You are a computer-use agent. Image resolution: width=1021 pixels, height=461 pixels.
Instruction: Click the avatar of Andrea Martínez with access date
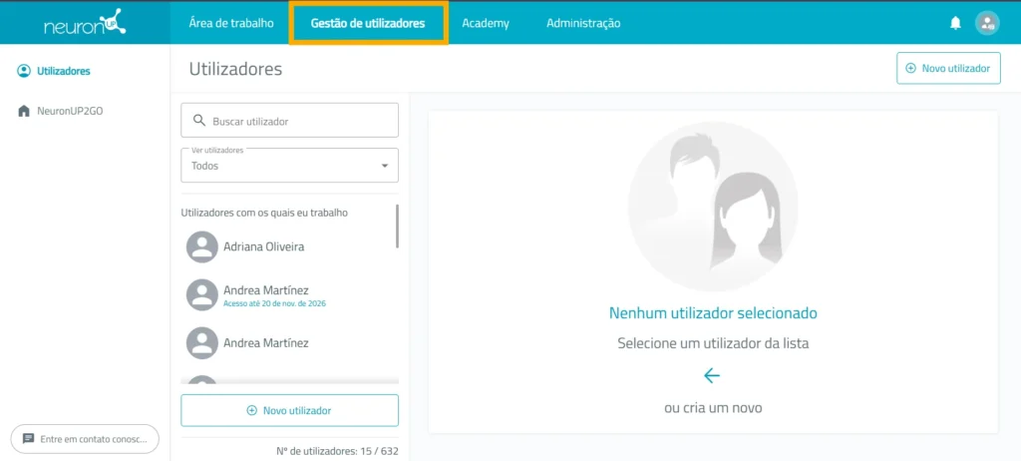[x=201, y=294]
